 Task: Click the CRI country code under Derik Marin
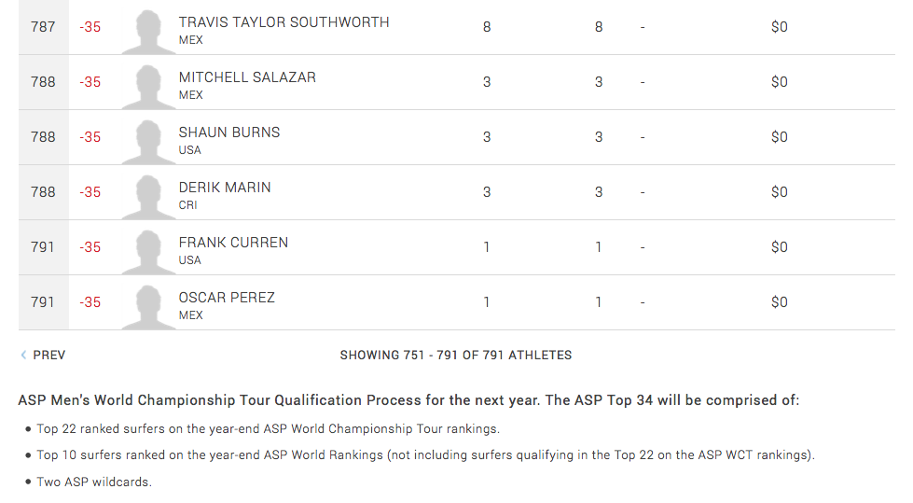click(x=189, y=205)
